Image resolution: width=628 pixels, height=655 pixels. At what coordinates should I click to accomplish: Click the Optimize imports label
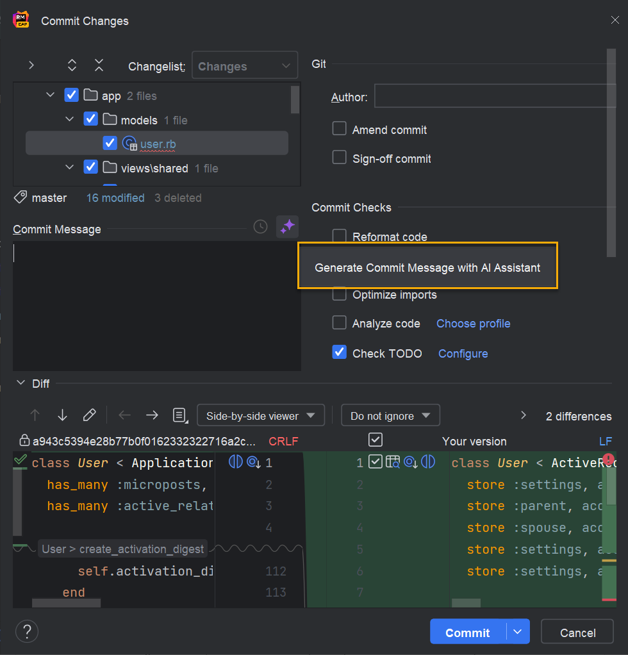coord(395,295)
